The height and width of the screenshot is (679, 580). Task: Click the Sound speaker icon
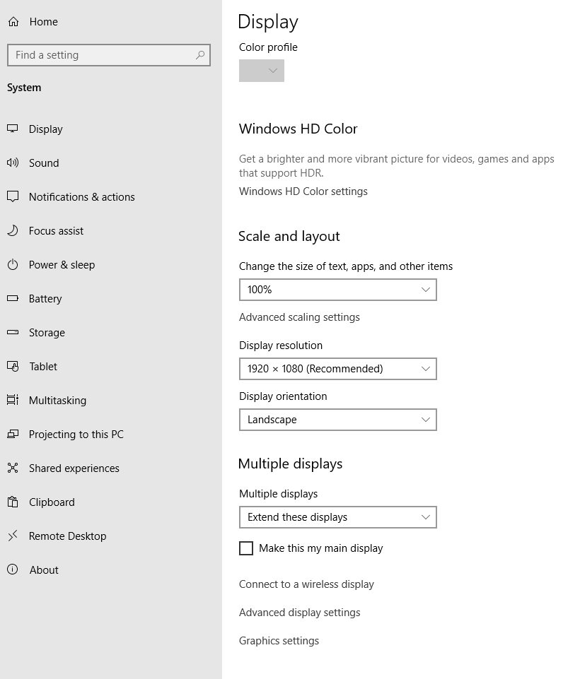click(13, 163)
